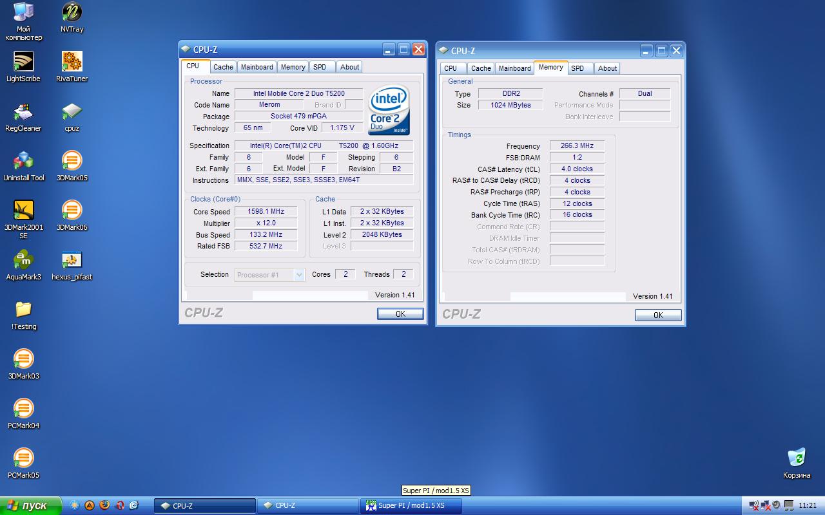Click the taskbar clock showing 11:21
This screenshot has height=515, width=825.
tap(807, 506)
